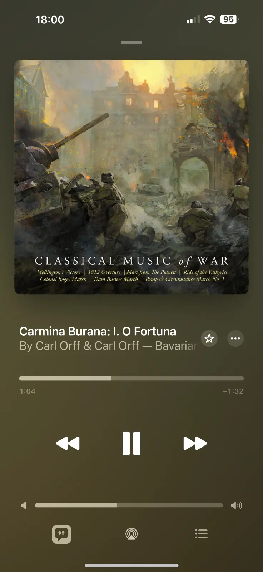Tap the top grabber to collapse player
Viewport: 263px width, 572px height.
coord(131,42)
